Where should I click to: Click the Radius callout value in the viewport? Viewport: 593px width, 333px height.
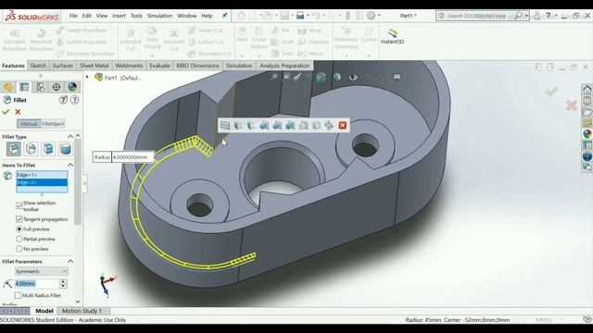[132, 157]
